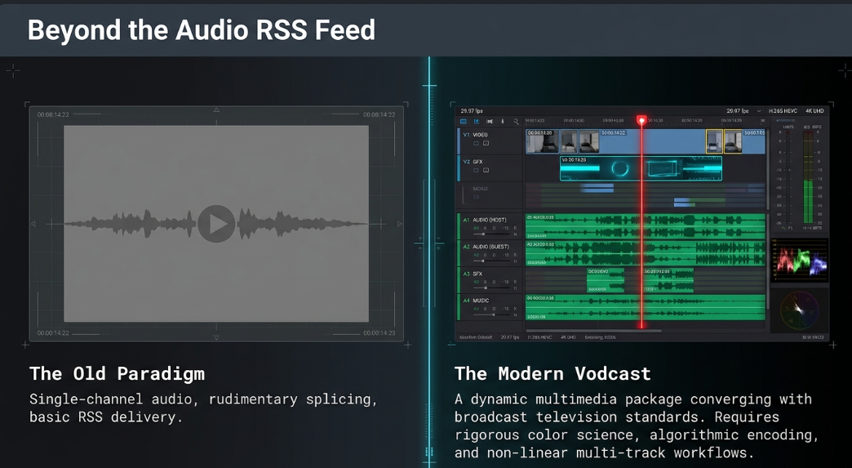Select the AUDIO (GUEST) green waveform clip
Viewport: 852px width, 468px height.
click(x=646, y=253)
